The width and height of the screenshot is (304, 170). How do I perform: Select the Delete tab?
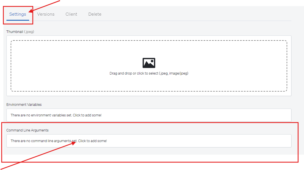coord(95,14)
